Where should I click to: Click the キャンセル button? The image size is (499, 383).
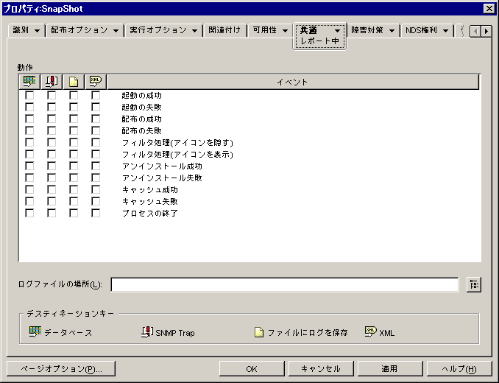tap(321, 369)
